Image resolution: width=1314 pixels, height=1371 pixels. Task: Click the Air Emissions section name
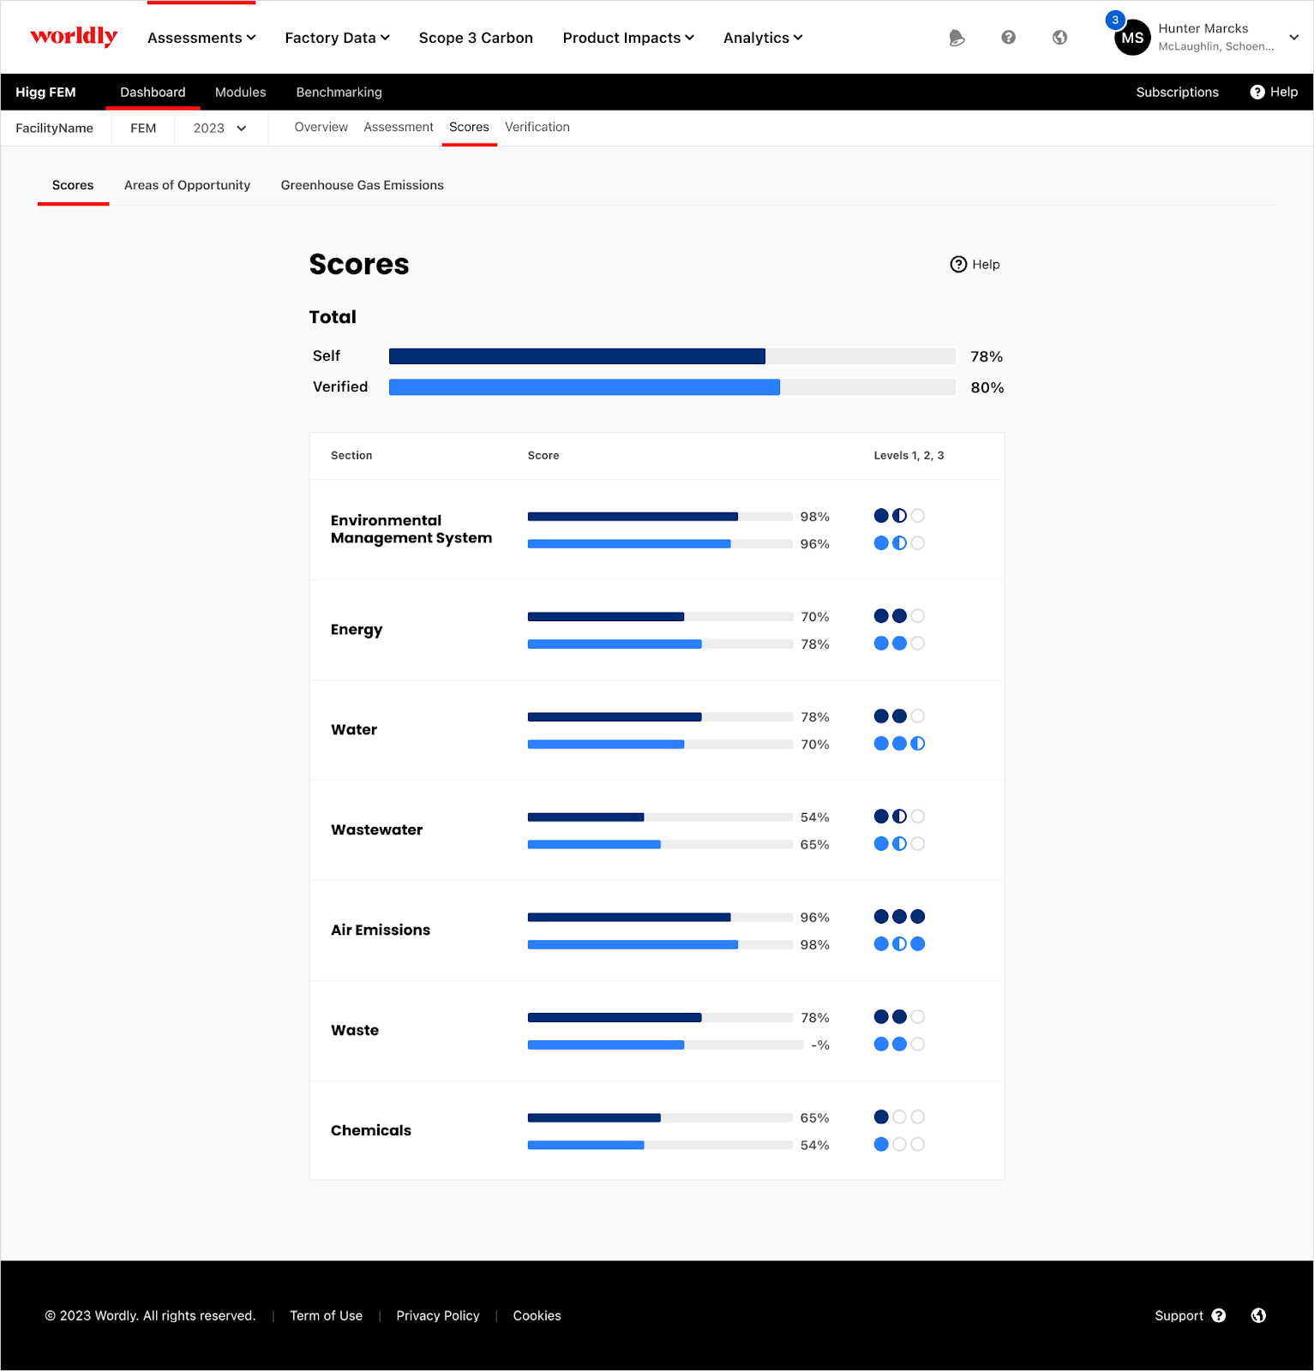point(381,930)
